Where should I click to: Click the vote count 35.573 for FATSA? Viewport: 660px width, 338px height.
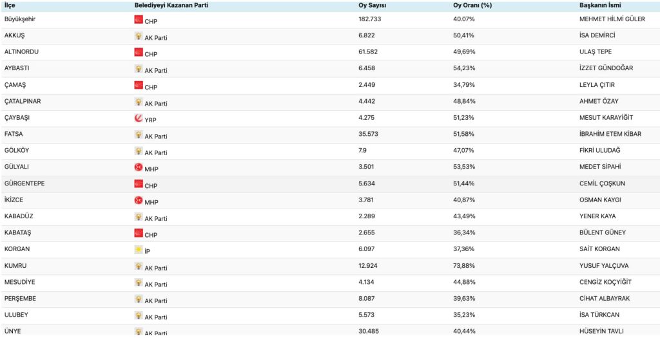pyautogui.click(x=369, y=135)
